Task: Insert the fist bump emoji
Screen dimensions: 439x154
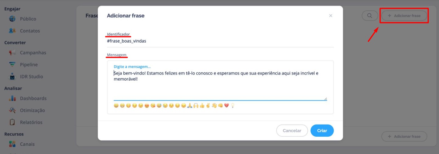Action: [x=220, y=106]
